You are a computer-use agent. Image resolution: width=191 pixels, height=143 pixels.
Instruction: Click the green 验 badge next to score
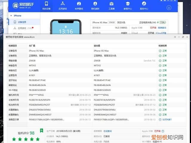pos(41,130)
